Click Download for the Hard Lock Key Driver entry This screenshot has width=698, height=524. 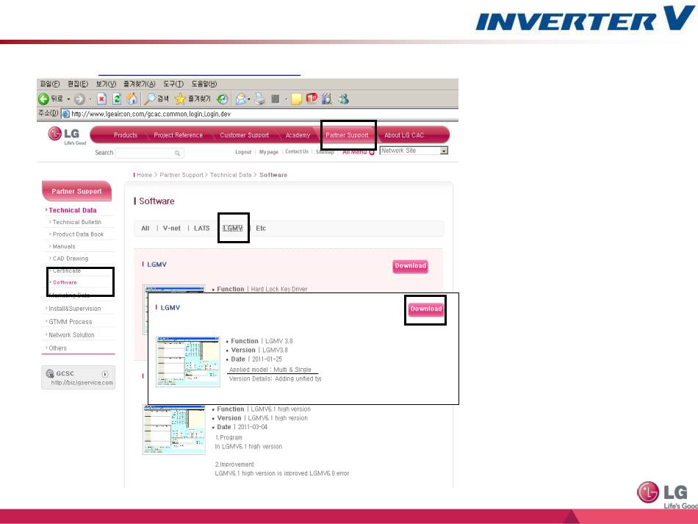[411, 266]
